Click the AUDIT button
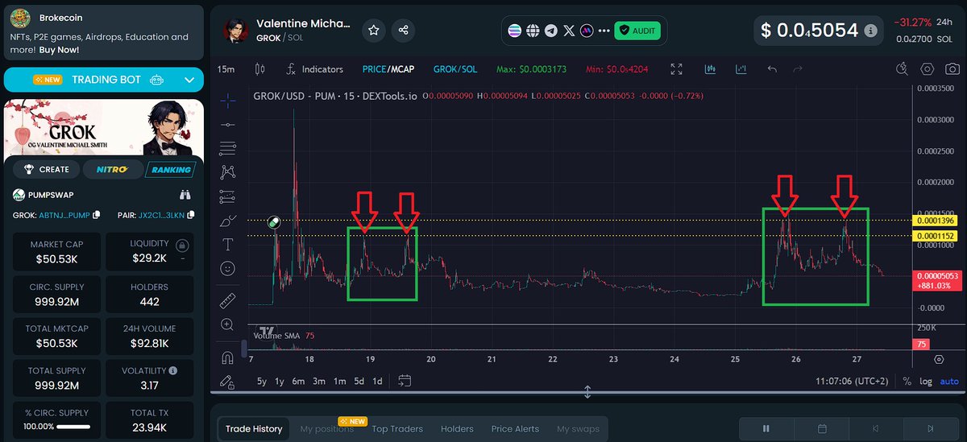Viewport: 967px width, 442px height. click(x=637, y=31)
